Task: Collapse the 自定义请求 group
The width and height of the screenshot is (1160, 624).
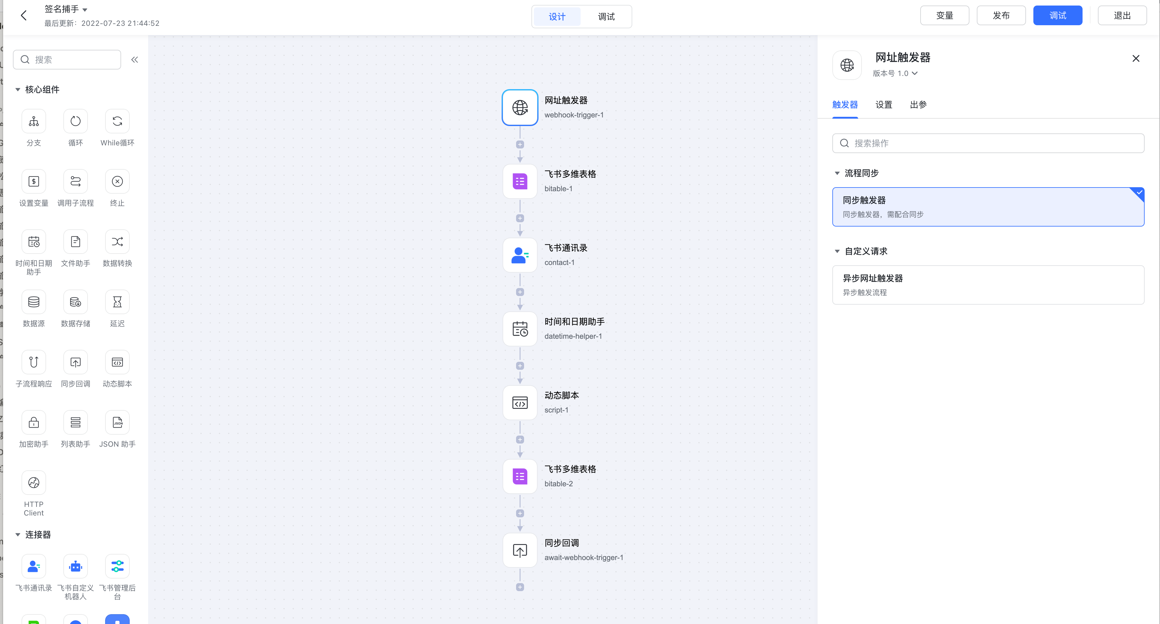Action: [838, 251]
